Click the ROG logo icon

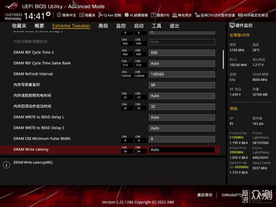[11, 6]
